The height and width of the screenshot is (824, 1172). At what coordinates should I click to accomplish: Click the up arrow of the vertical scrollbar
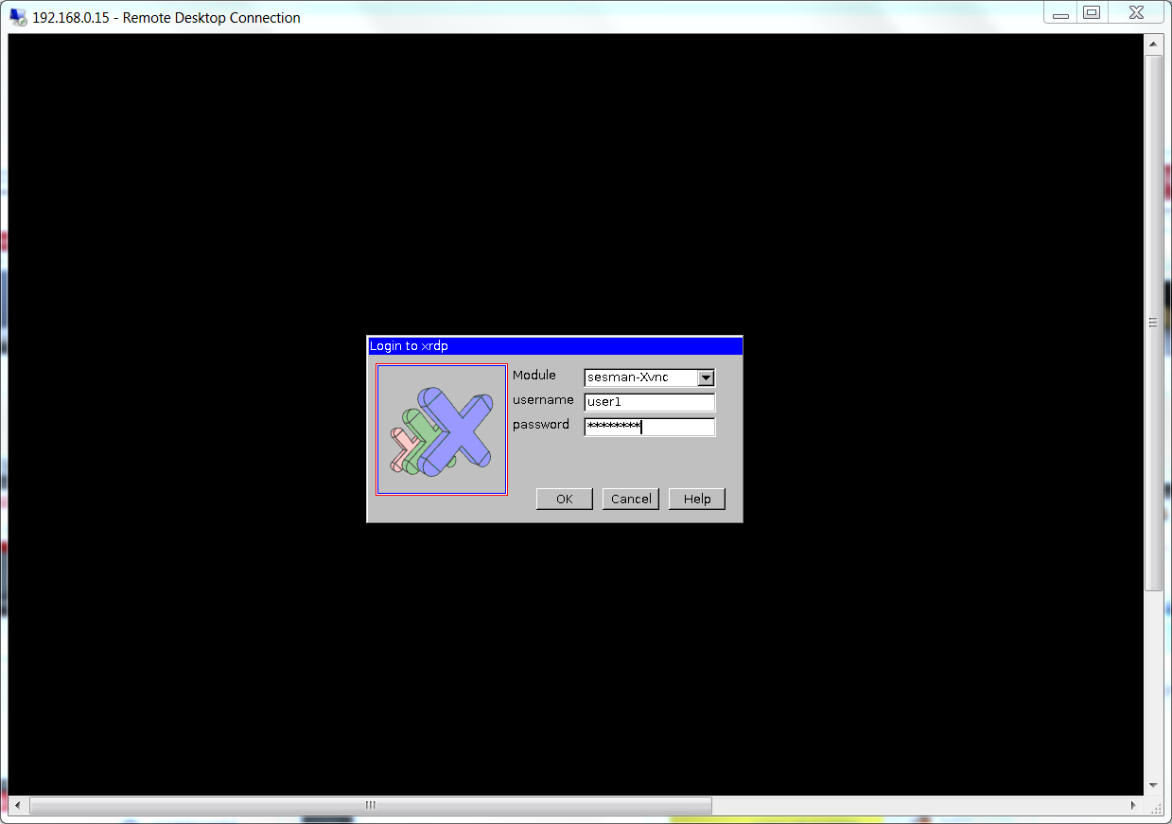pos(1153,42)
